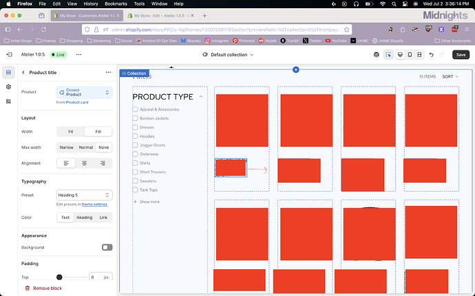This screenshot has width=475, height=296.
Task: Toggle the Background switch
Action: (x=107, y=247)
